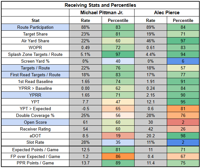Click the Stat column header
The height and width of the screenshot is (168, 201).
35,20
